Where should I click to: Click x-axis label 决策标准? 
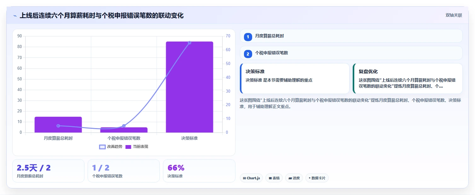(x=189, y=138)
